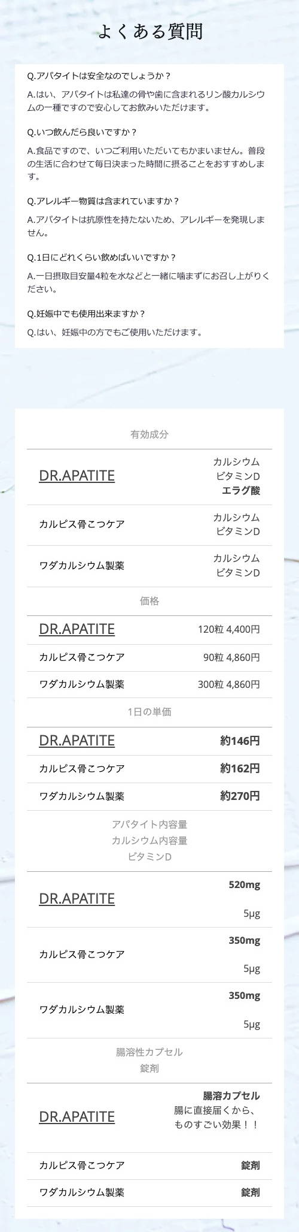This screenshot has width=299, height=1232.
Task: Click the bold エラグ酸 ingredient text
Action: [240, 491]
